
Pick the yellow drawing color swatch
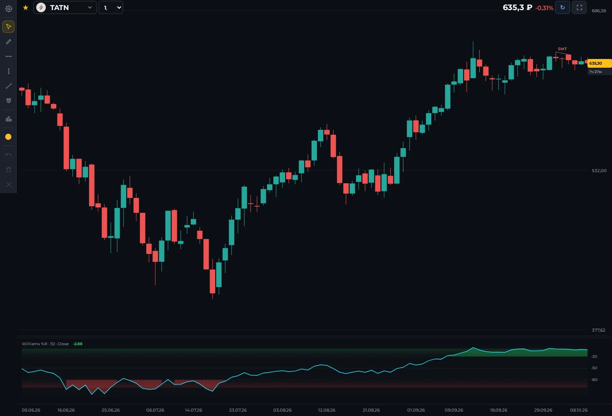tap(8, 137)
